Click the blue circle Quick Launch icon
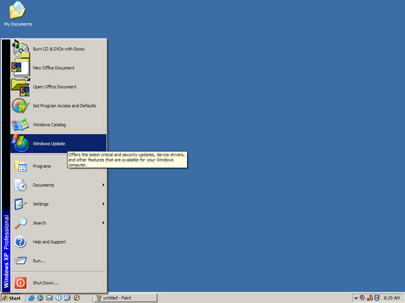Viewport: 405px width, 303px height. [58, 298]
